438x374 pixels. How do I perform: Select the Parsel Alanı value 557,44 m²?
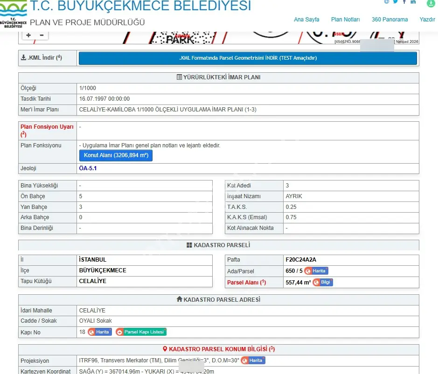298,283
